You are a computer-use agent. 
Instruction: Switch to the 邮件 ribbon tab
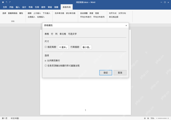tap(43, 7)
